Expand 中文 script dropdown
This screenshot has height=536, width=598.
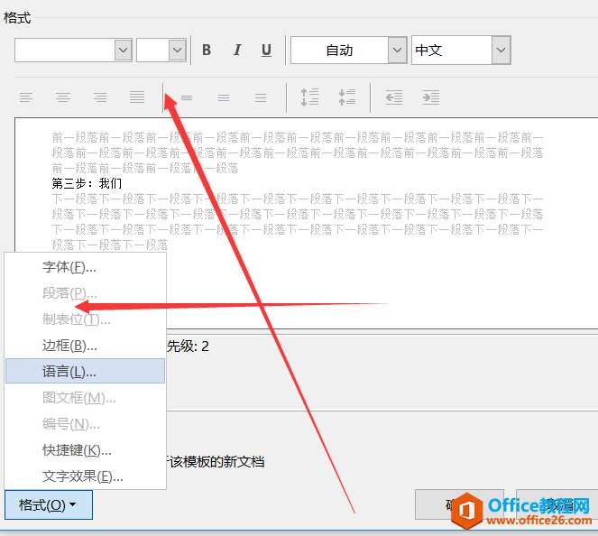pos(501,50)
